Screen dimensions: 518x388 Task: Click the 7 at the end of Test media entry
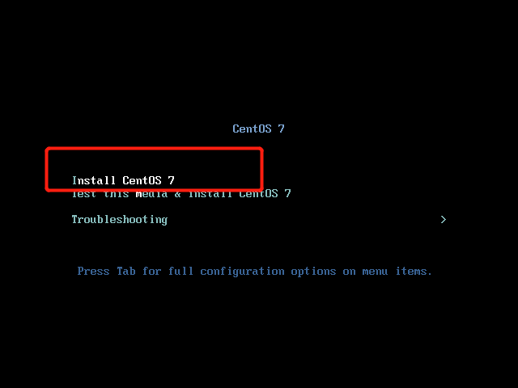point(287,194)
